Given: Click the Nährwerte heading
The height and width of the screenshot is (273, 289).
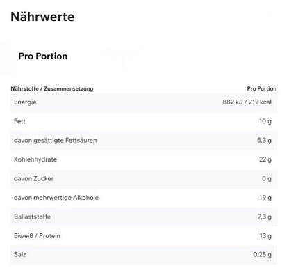Looking at the screenshot, I should click(42, 17).
